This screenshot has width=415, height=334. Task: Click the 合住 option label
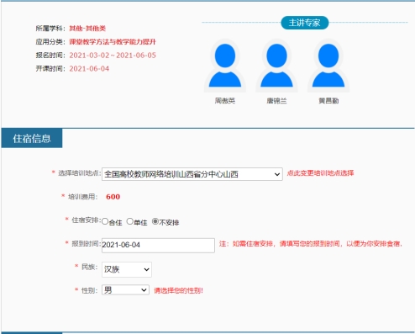coord(115,223)
